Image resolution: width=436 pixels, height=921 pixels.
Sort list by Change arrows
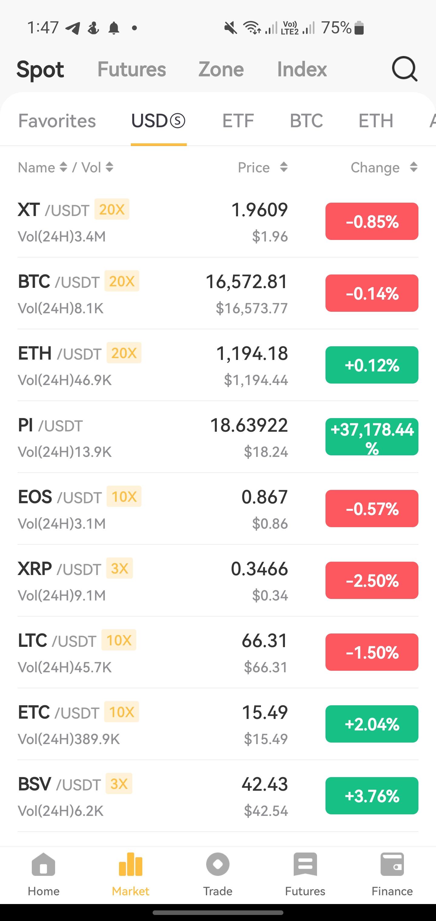(x=414, y=167)
